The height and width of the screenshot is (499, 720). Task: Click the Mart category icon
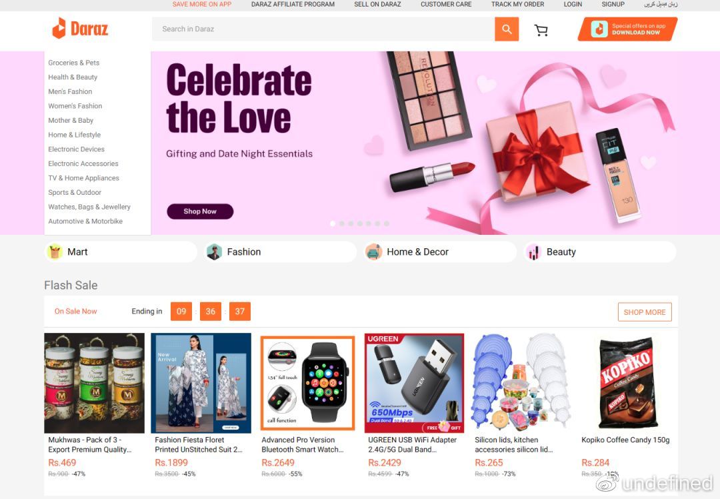click(x=55, y=252)
